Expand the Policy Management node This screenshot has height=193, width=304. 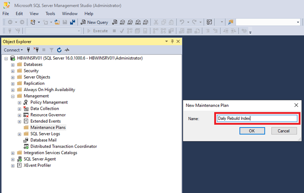click(x=19, y=103)
